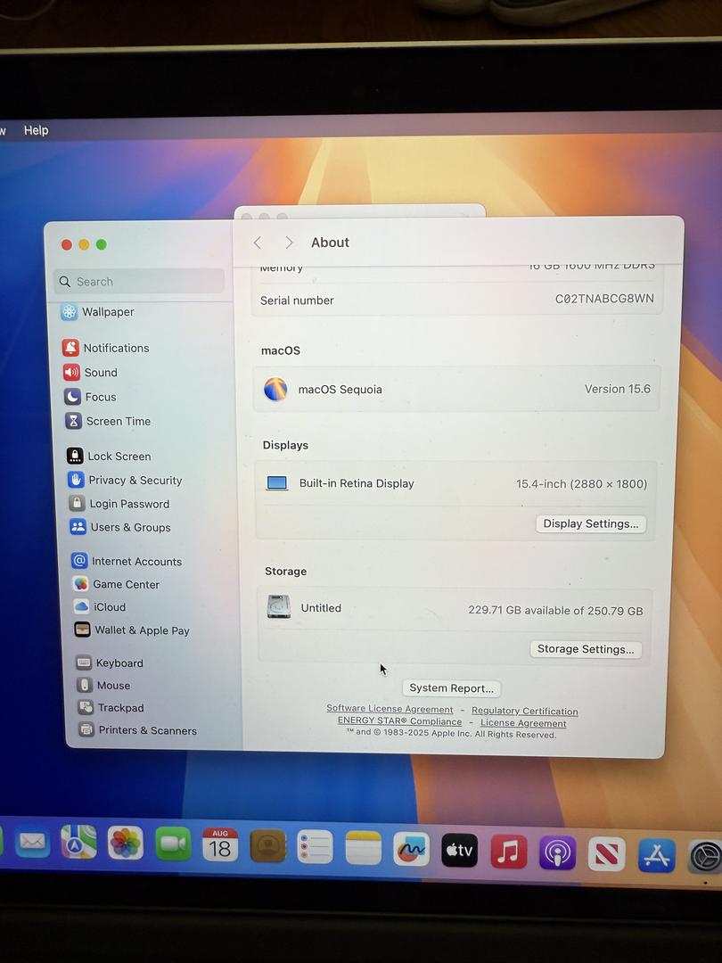722x963 pixels.
Task: Go to Internet Accounts settings
Action: click(x=127, y=561)
